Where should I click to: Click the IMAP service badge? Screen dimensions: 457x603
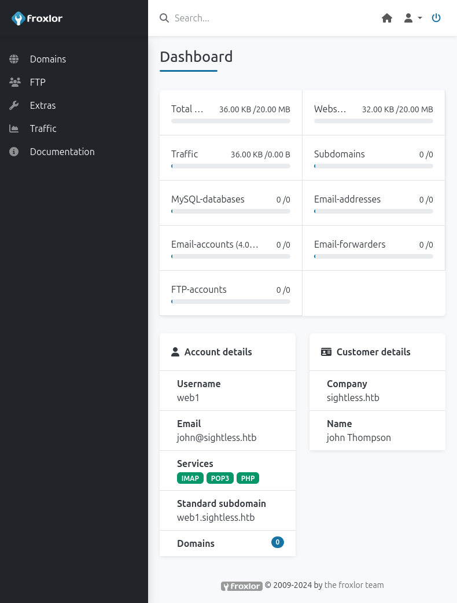click(190, 478)
